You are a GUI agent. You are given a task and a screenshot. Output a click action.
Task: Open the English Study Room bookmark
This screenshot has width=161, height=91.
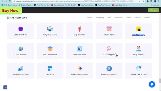(x=120, y=5)
